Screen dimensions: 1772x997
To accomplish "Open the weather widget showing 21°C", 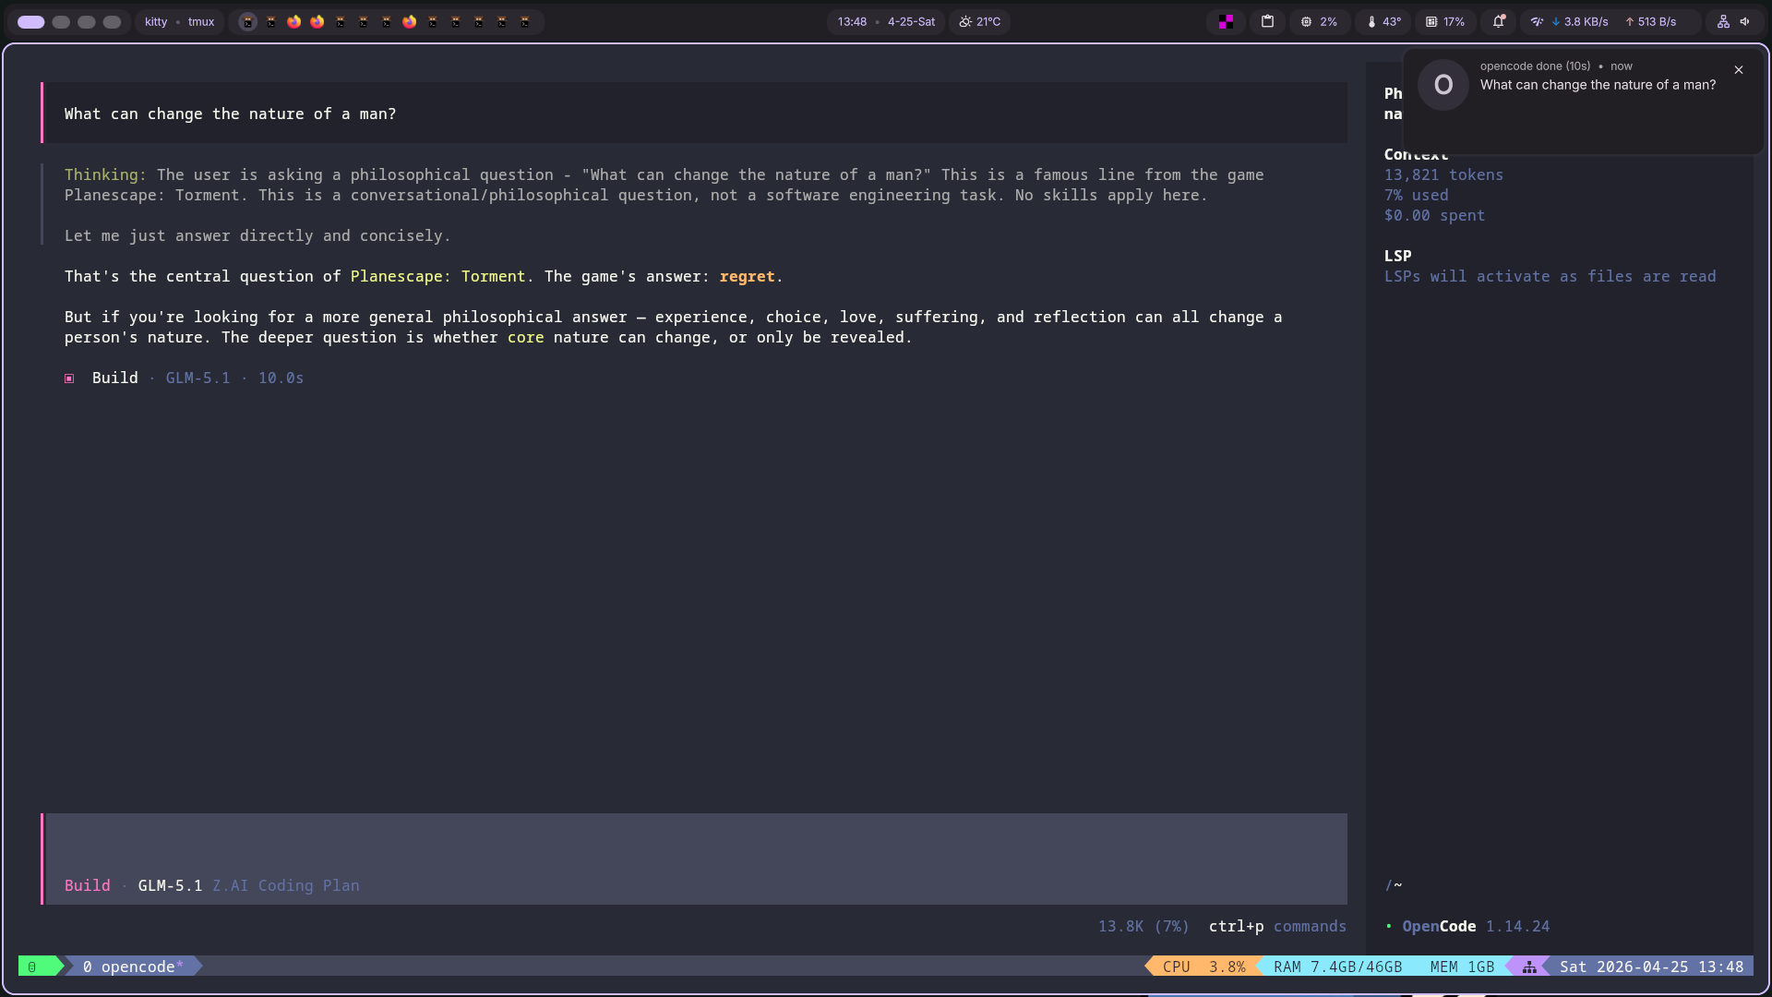I will [979, 22].
